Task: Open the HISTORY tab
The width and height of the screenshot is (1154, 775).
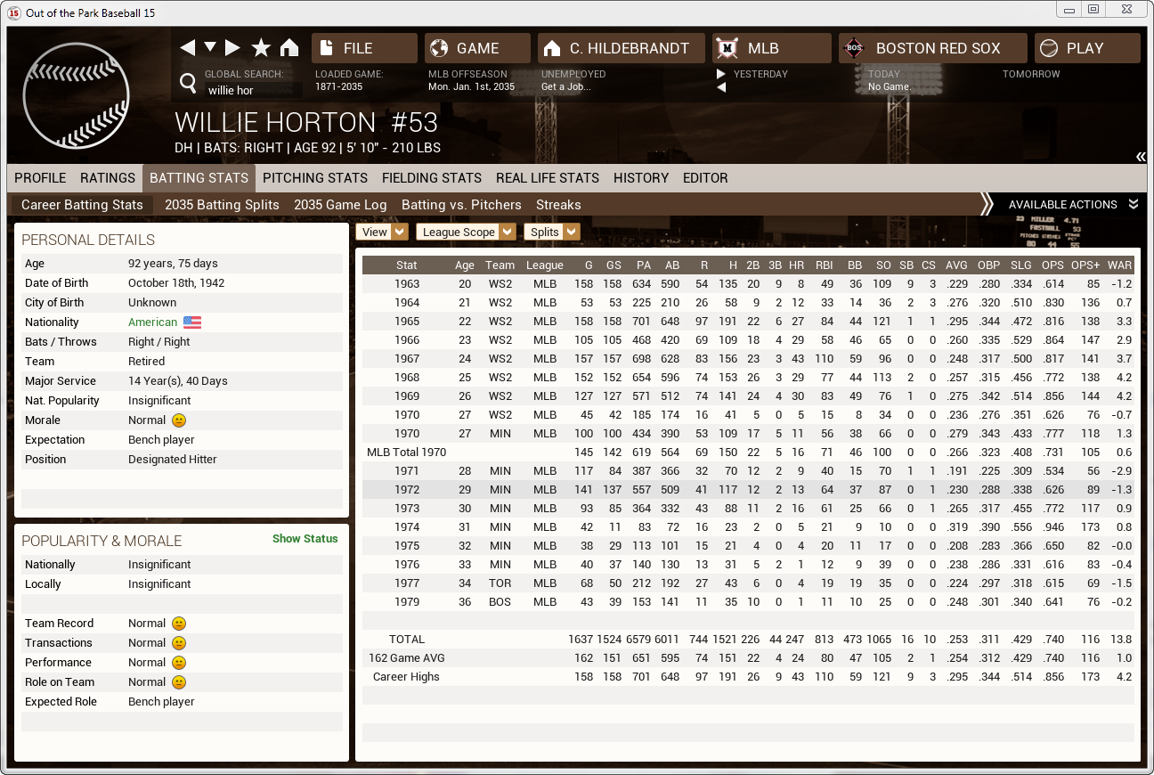Action: coord(641,178)
